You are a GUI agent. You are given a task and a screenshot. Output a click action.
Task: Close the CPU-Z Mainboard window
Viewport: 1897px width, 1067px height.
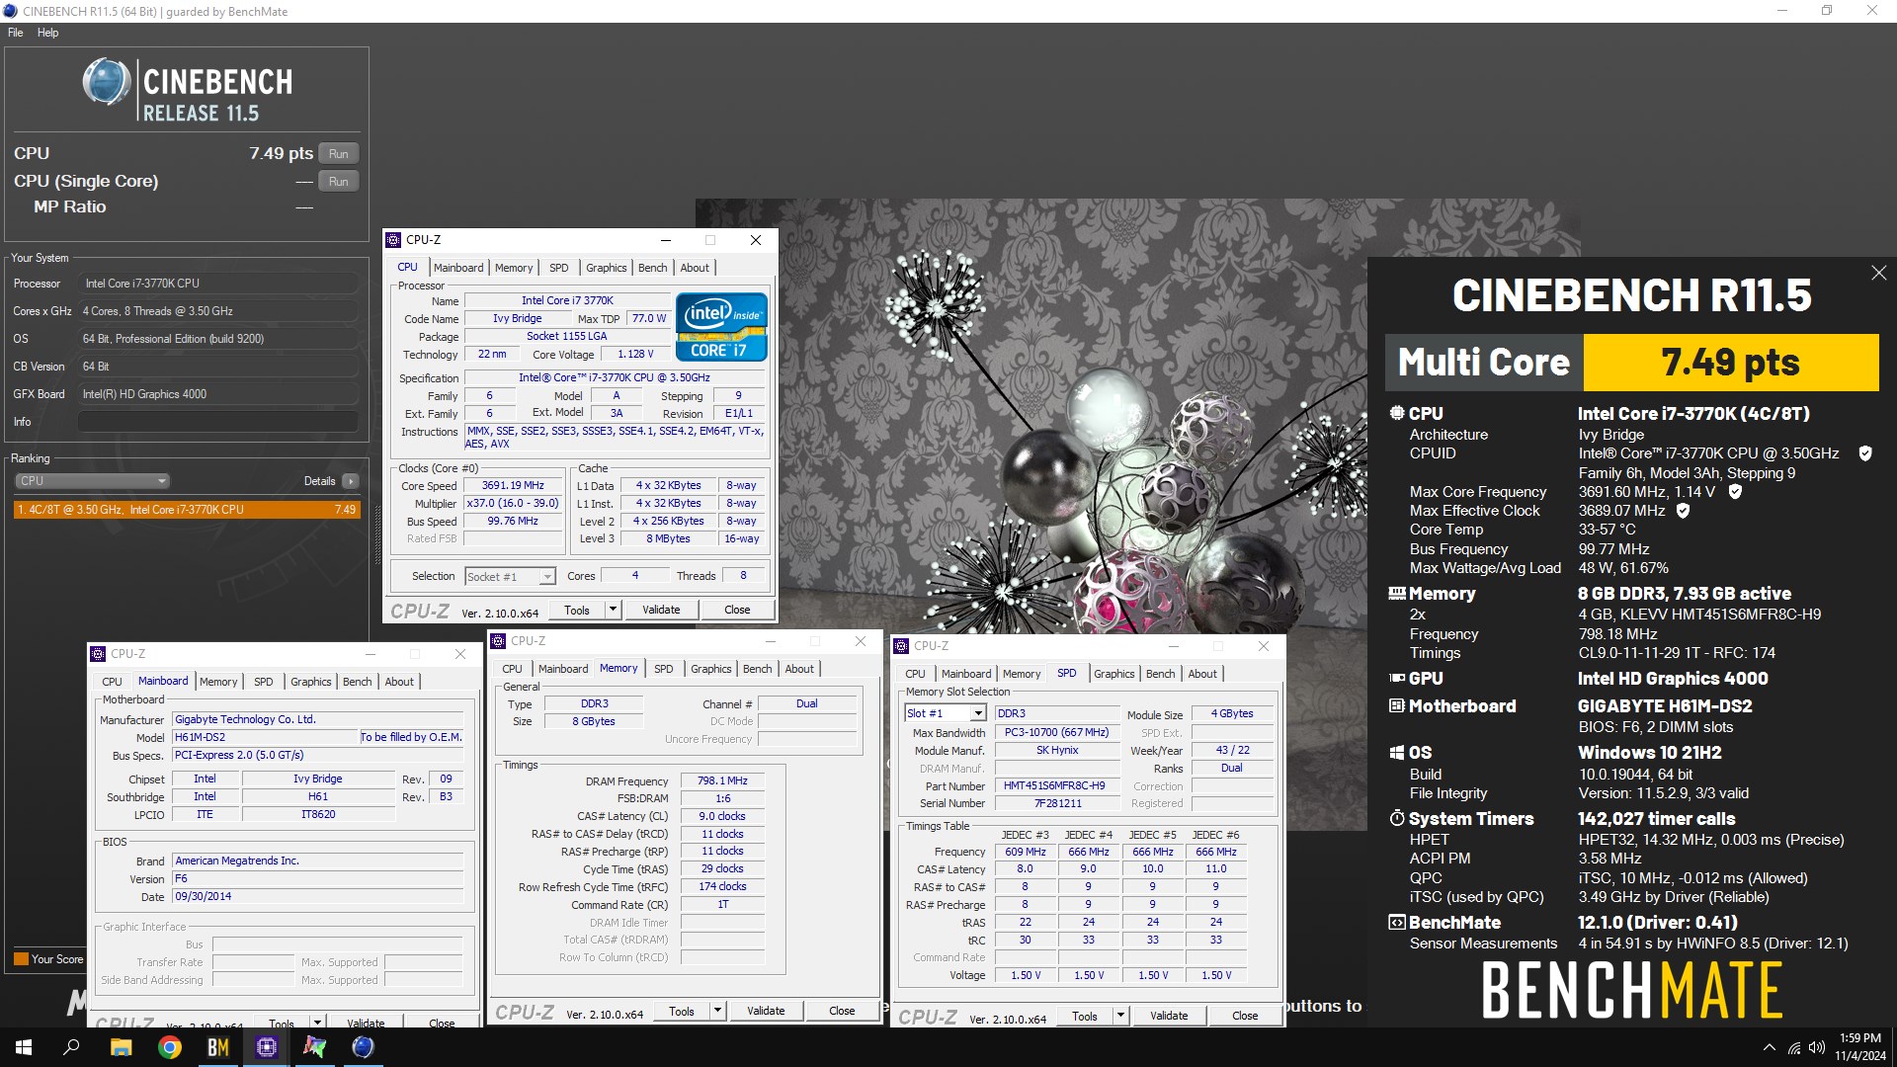click(459, 654)
